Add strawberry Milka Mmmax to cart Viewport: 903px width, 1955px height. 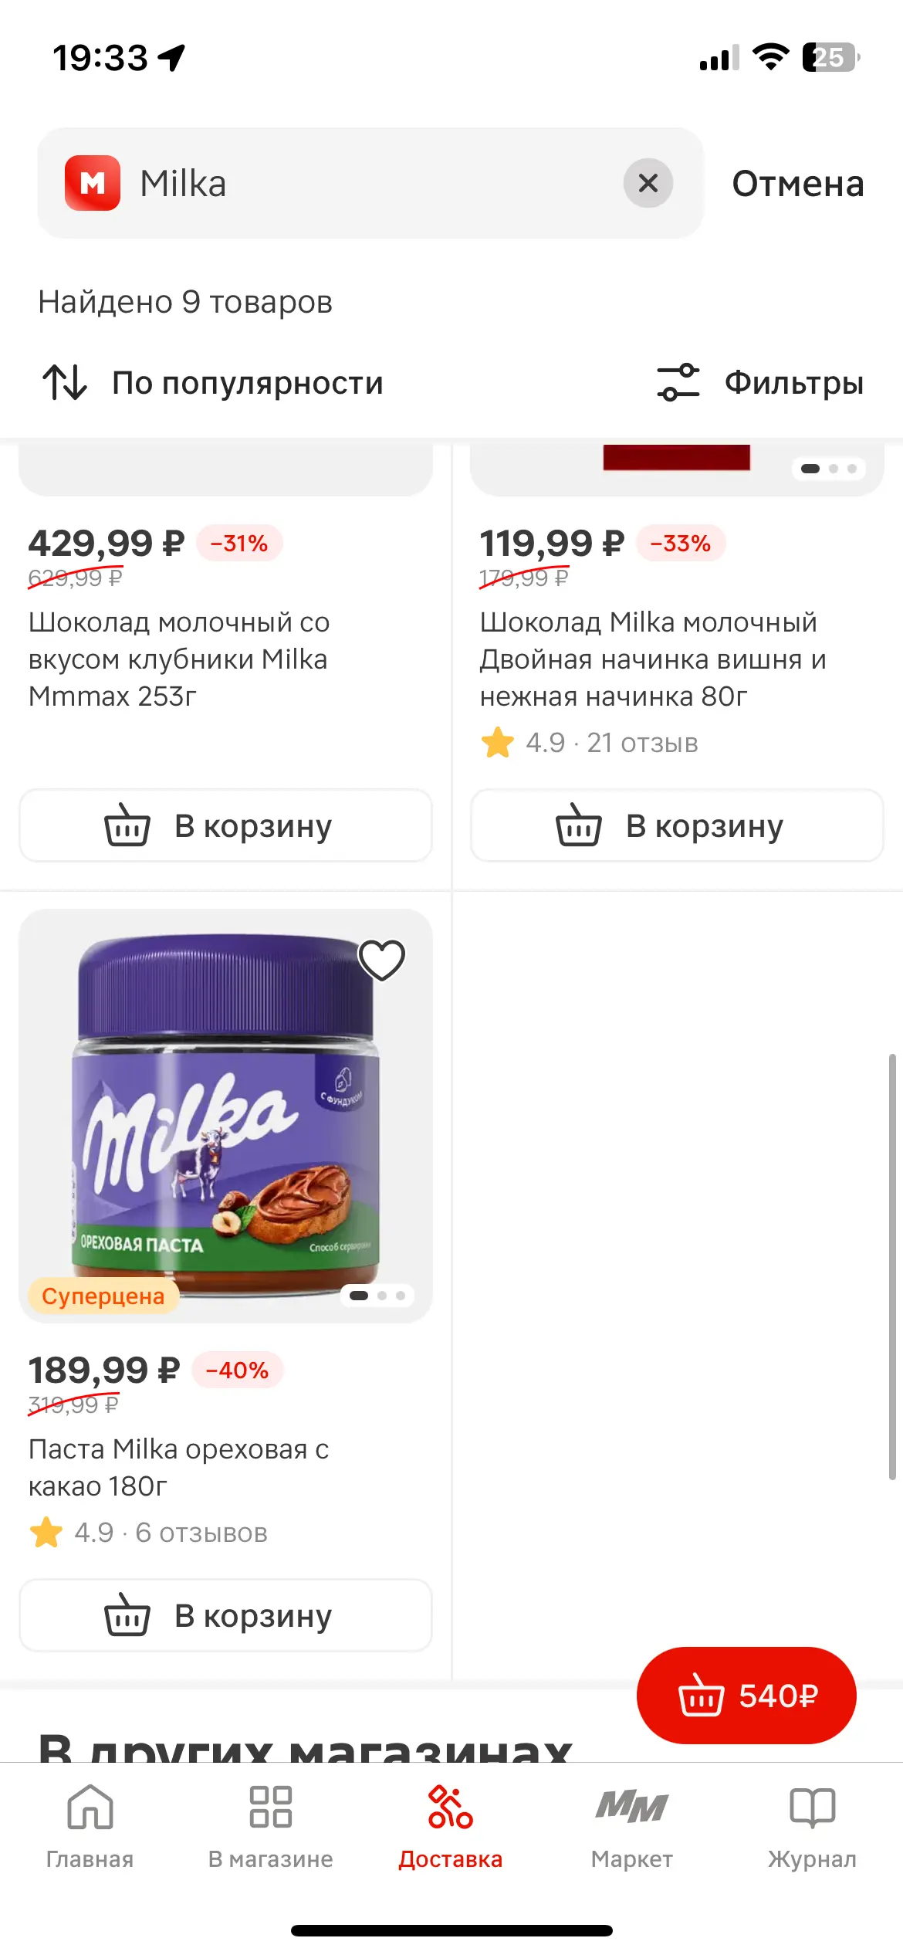pyautogui.click(x=225, y=825)
